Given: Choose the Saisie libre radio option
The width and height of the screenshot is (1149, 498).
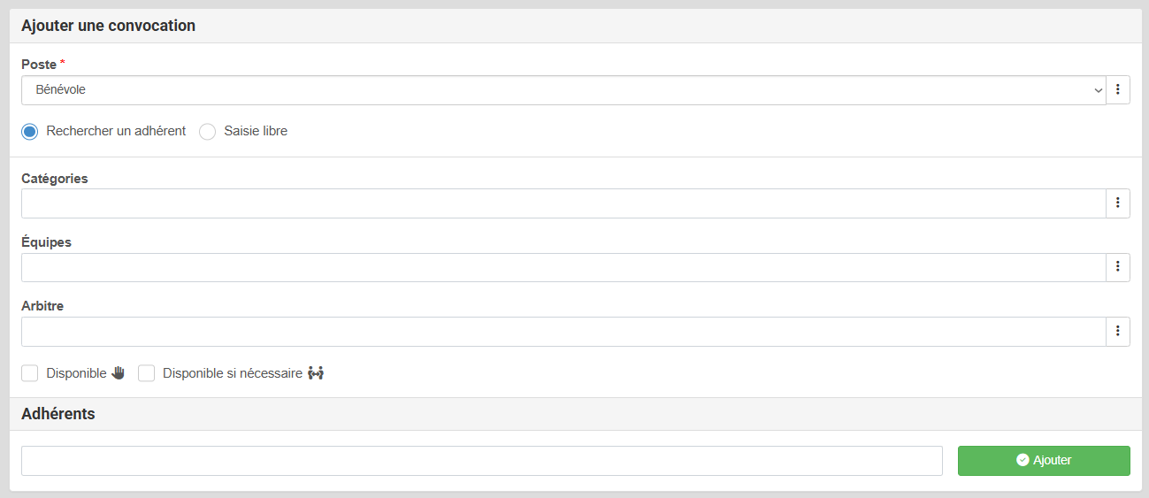Looking at the screenshot, I should pyautogui.click(x=208, y=132).
